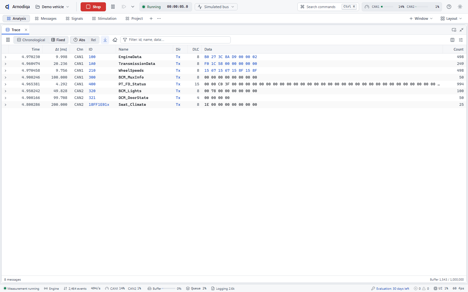Switch to the Messages tab
This screenshot has width=468, height=292.
[x=45, y=18]
